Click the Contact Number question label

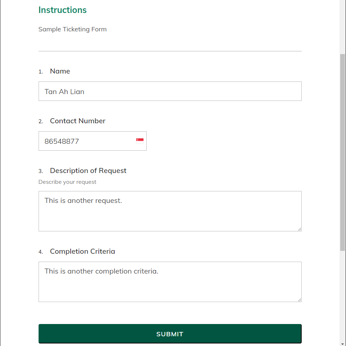pos(78,121)
